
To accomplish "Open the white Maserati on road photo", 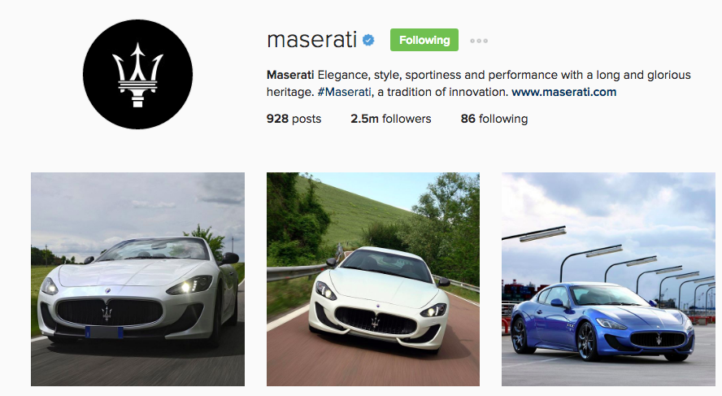I will tap(373, 279).
